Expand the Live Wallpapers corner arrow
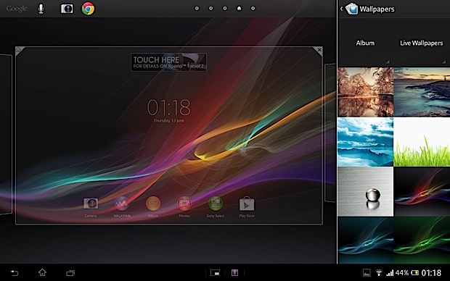 click(x=443, y=62)
